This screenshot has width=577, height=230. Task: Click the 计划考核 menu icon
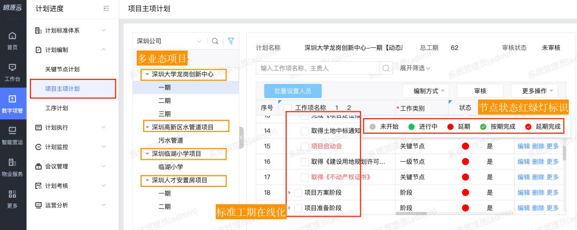[x=38, y=186]
